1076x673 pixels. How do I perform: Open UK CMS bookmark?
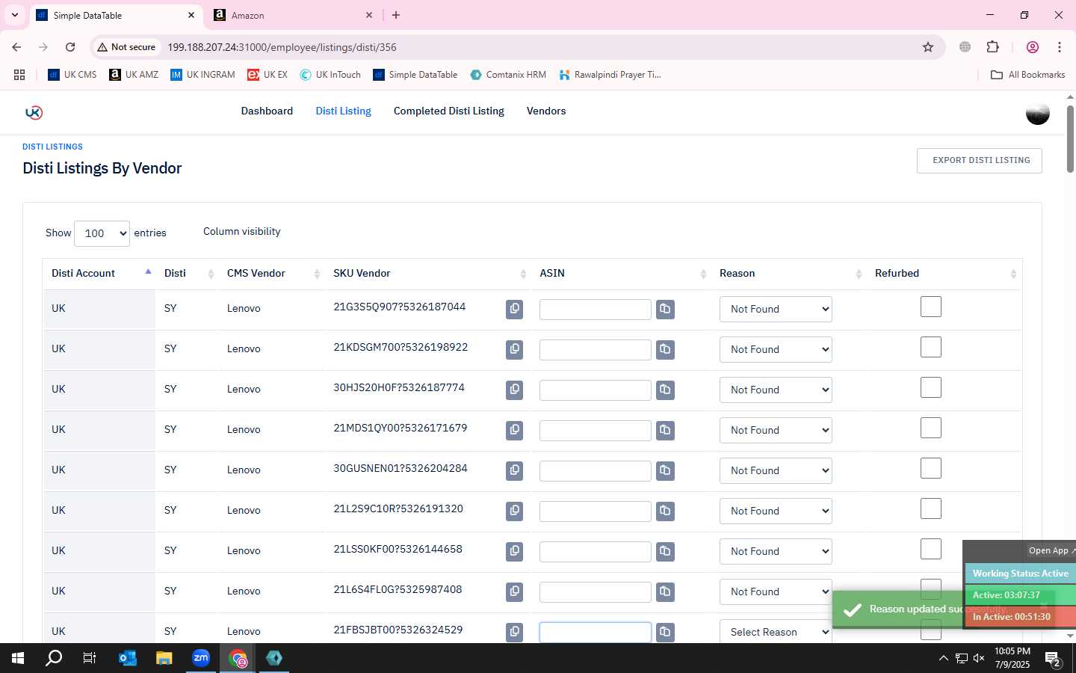tap(72, 75)
